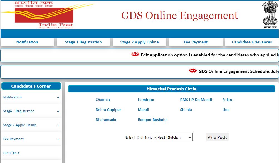Open Stage 1.Registration tab in top navigation
The image size is (279, 163).
[x=83, y=42]
